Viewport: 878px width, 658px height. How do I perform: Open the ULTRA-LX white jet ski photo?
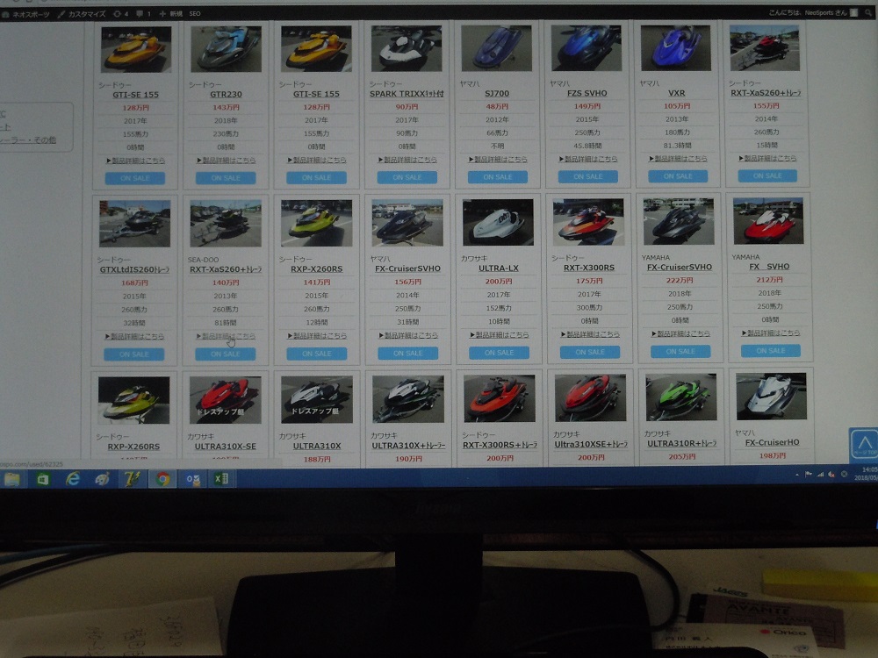click(498, 223)
